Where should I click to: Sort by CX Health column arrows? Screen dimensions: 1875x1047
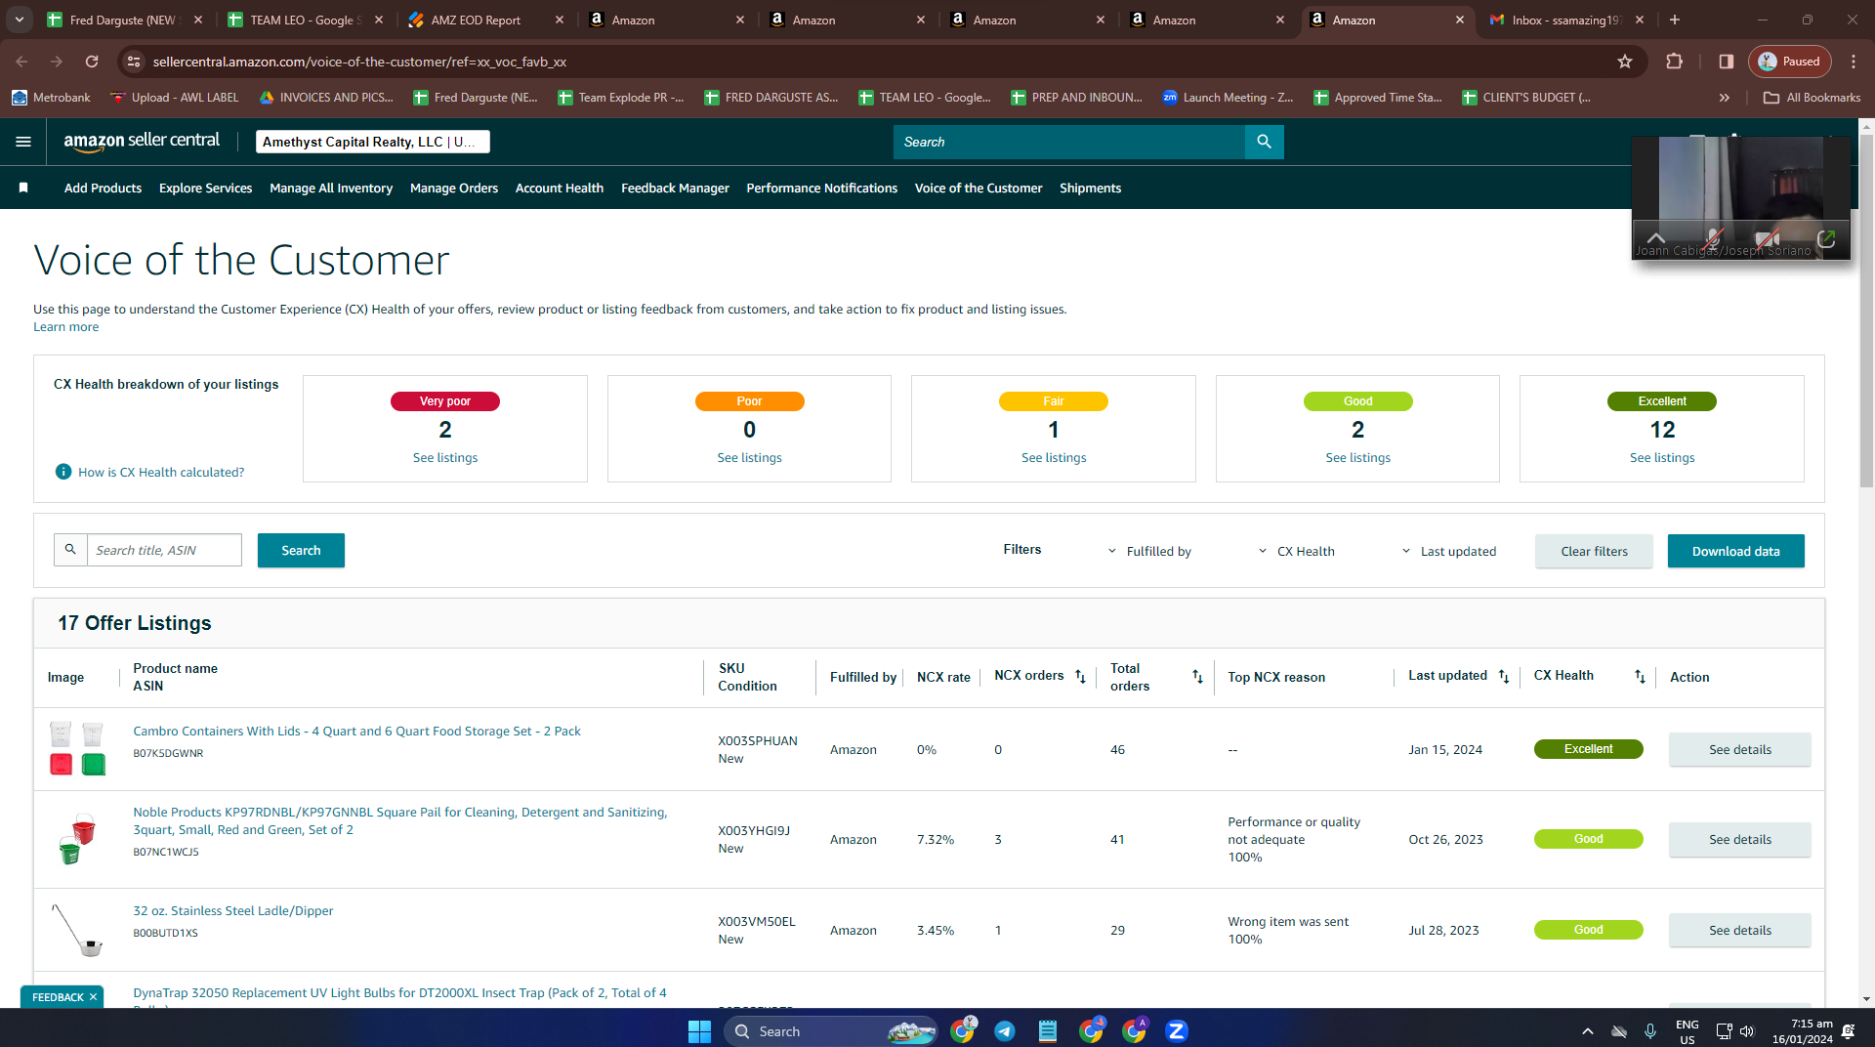(1640, 676)
